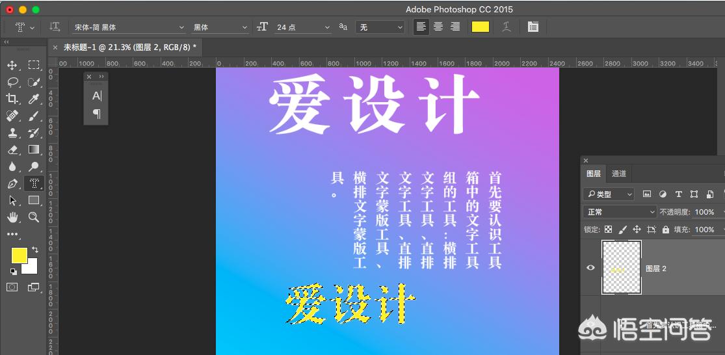Toggle pixel layer filter

coord(647,194)
